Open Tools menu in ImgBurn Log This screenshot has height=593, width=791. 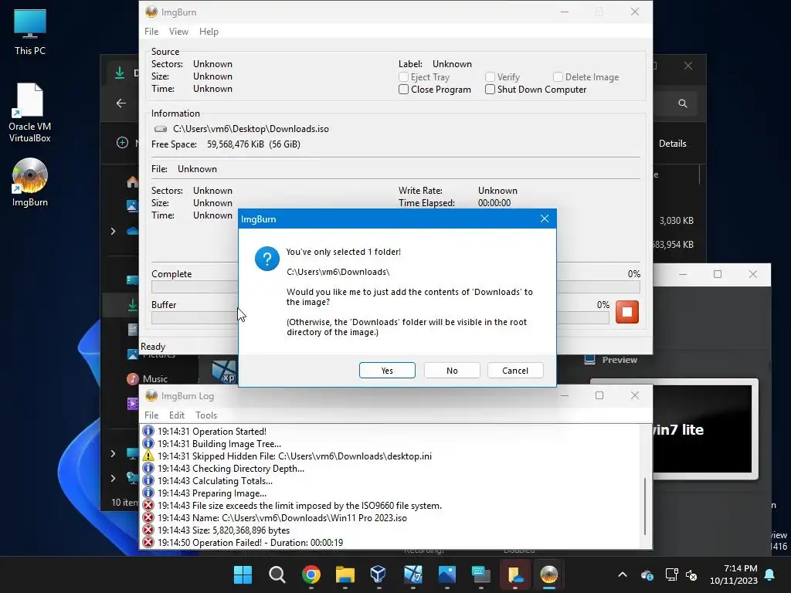click(x=205, y=415)
